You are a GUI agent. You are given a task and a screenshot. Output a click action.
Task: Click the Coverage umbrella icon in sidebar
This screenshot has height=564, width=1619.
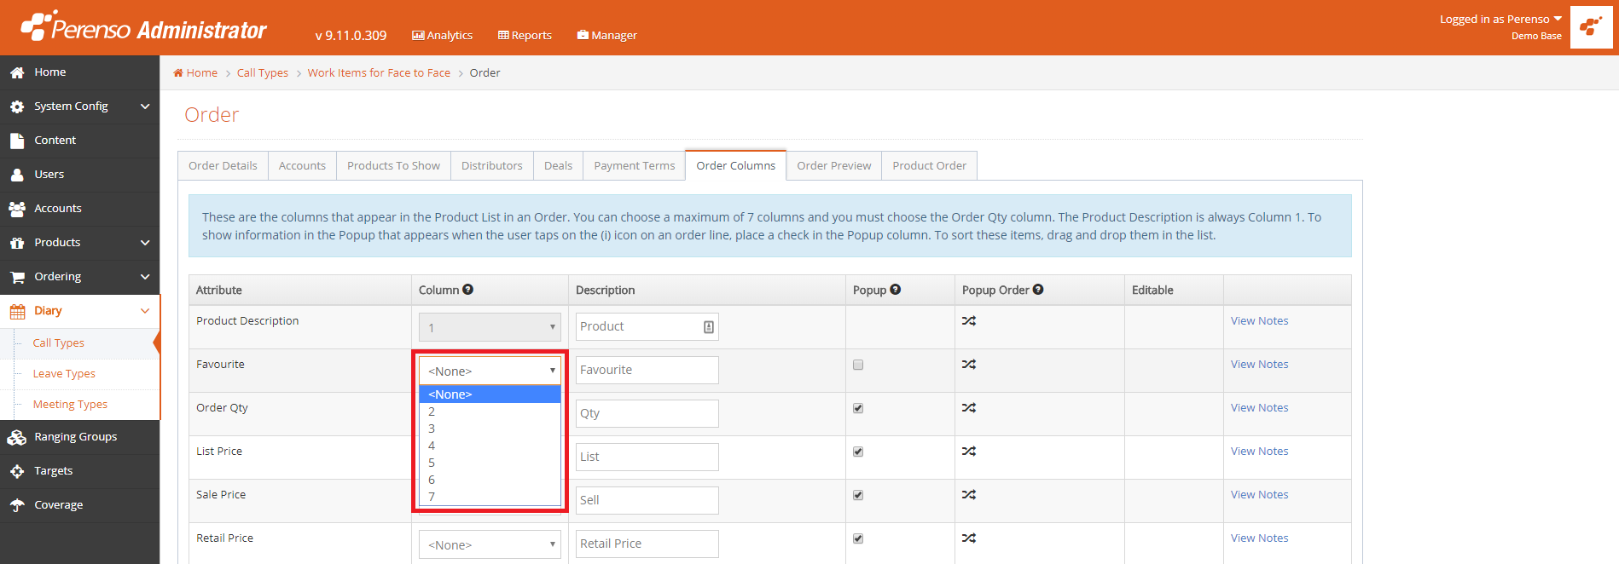pos(17,505)
